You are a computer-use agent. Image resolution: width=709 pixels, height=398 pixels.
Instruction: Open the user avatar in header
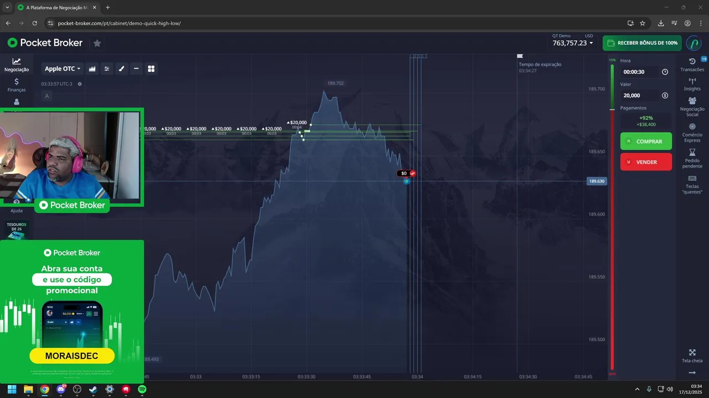693,43
